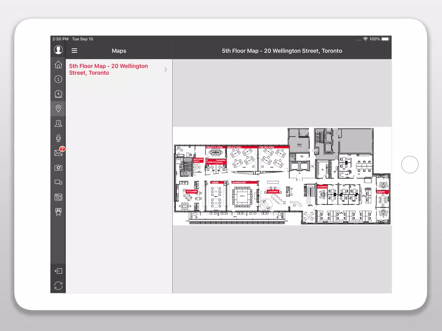Open the star award icon
This screenshot has height=331, width=442.
(x=58, y=212)
